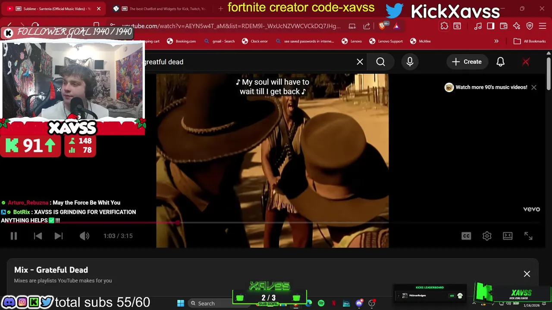Toggle closed captions CC button
This screenshot has width=552, height=310.
tap(466, 236)
